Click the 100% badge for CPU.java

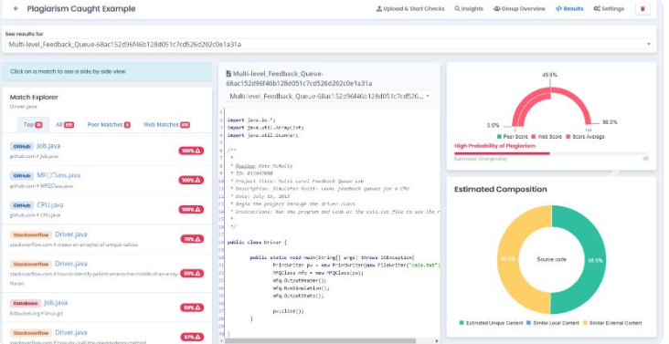coord(191,210)
